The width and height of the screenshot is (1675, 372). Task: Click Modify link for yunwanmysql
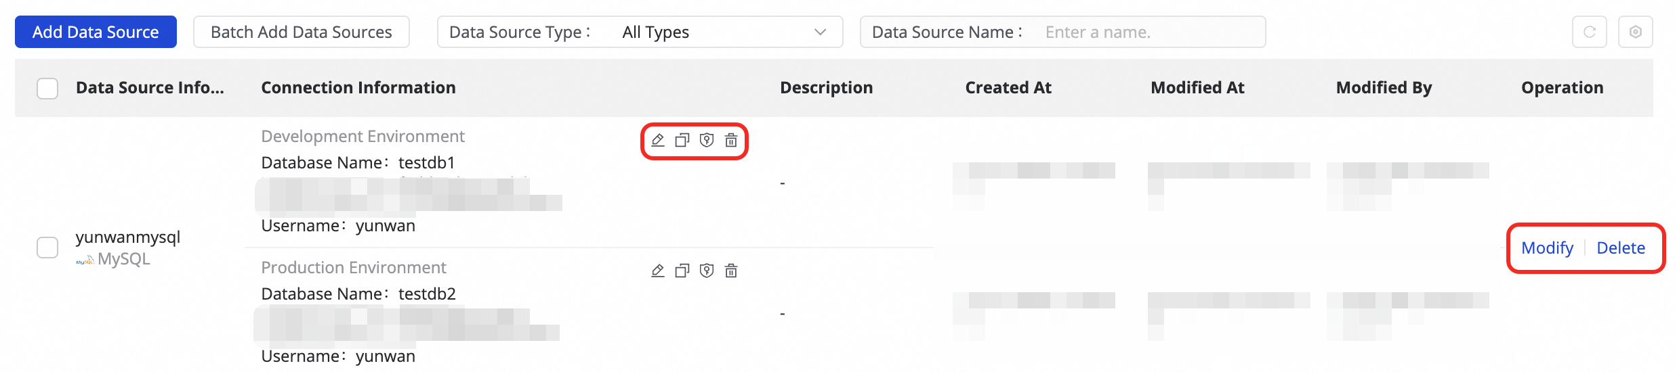1547,248
